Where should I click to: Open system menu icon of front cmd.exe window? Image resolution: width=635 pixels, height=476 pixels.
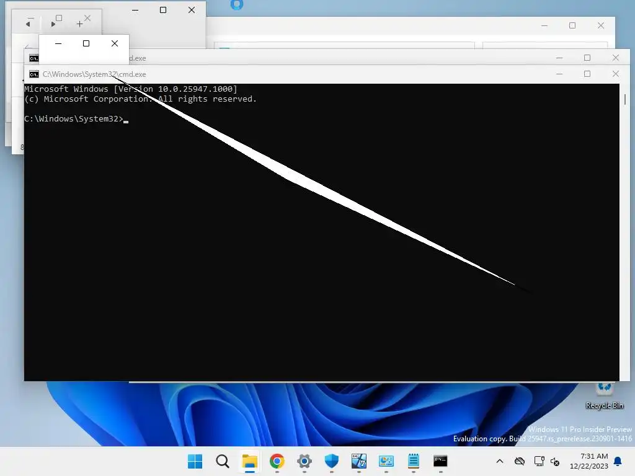coord(34,74)
